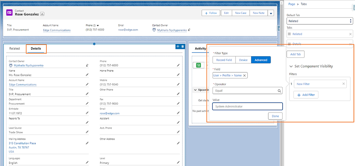Click Home Phone edit pencil
Viewport: 355px width, 166px height.
[178, 75]
